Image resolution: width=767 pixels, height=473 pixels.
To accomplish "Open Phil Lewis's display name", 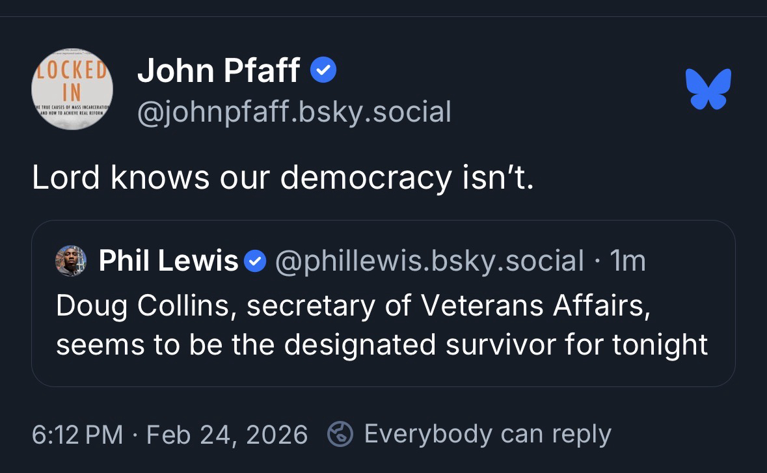I will coord(168,261).
